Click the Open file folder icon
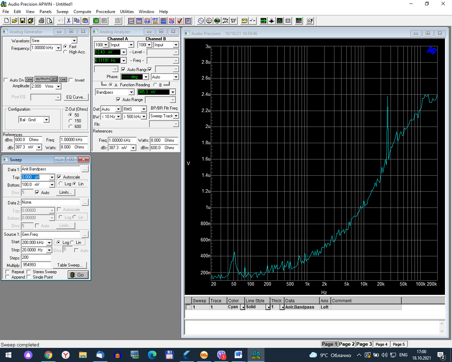The height and width of the screenshot is (362, 452). point(14,21)
